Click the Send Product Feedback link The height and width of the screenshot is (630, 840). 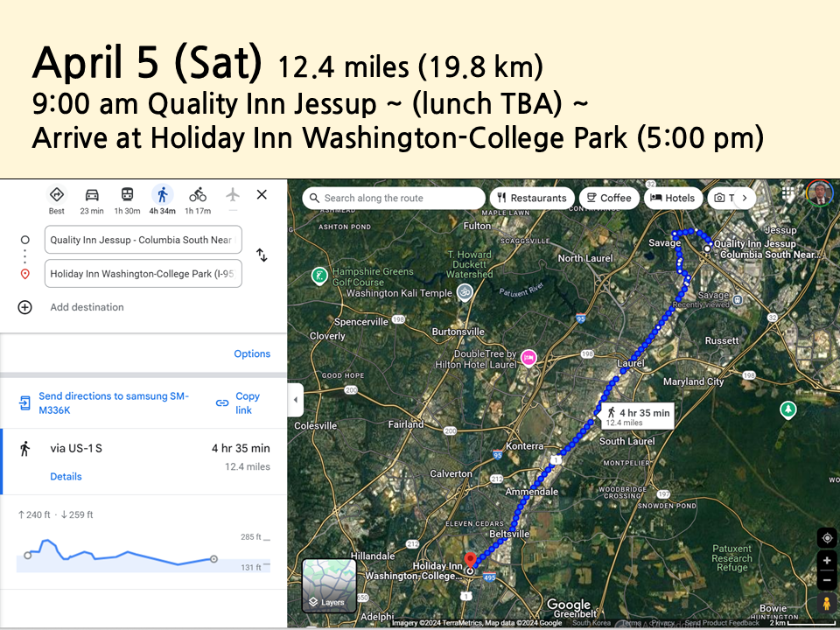[722, 623]
